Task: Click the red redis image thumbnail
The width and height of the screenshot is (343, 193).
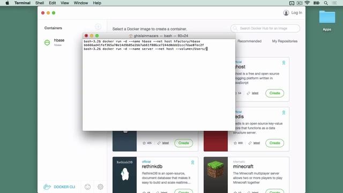Action: coord(215,141)
